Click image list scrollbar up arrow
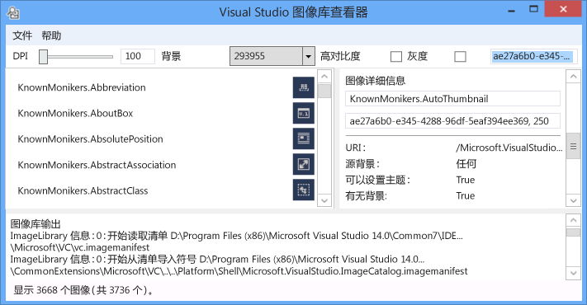 click(324, 77)
